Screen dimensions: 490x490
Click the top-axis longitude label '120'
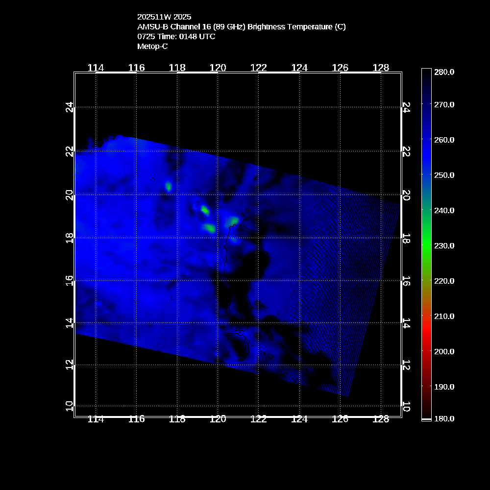tap(218, 68)
